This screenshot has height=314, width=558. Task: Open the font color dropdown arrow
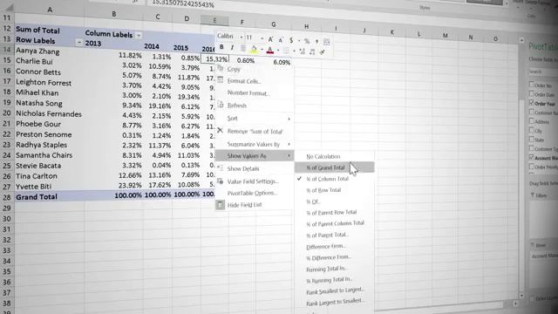tap(277, 51)
